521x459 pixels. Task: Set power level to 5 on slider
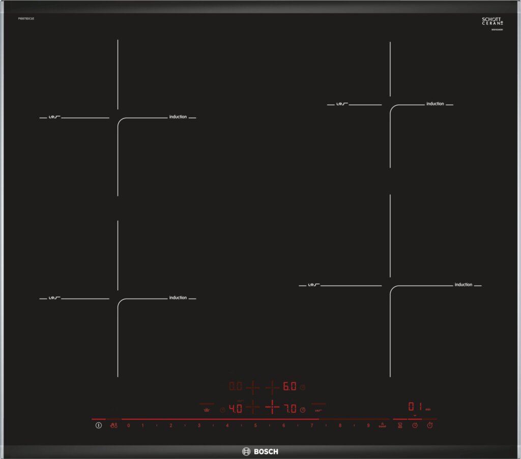[x=255, y=425]
